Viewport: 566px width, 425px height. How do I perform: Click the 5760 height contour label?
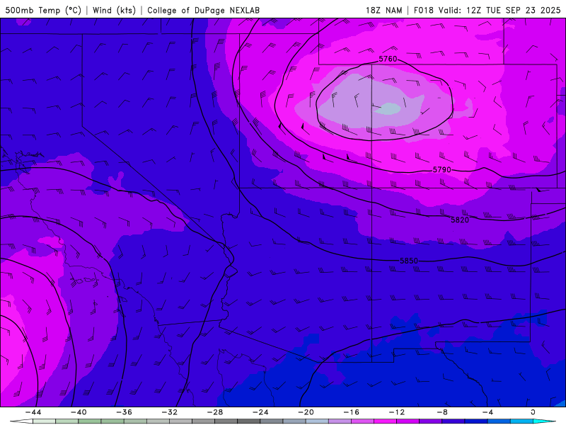click(x=388, y=59)
